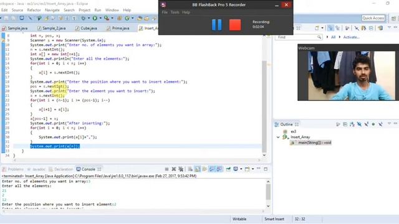This screenshot has height=224, width=399.
Task: Click the New Java Package icon
Action: tap(119, 18)
